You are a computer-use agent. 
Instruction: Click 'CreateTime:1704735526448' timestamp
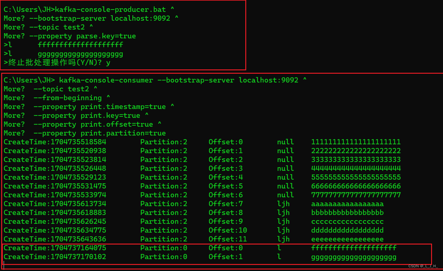55,168
